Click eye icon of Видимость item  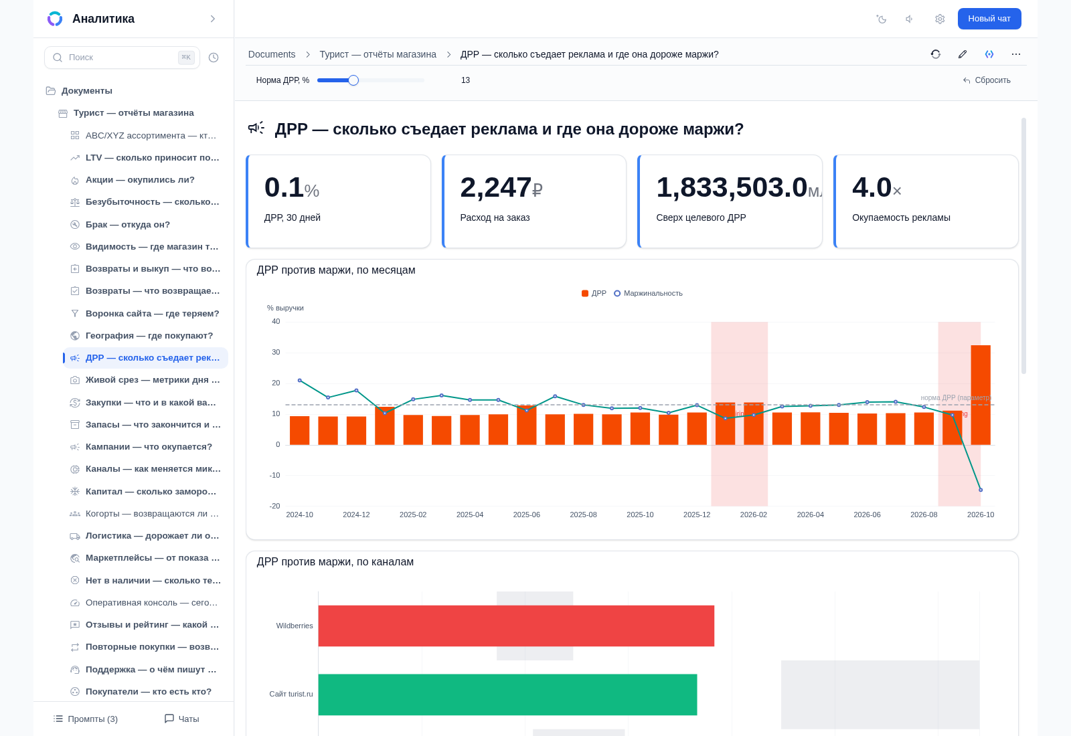pos(75,247)
